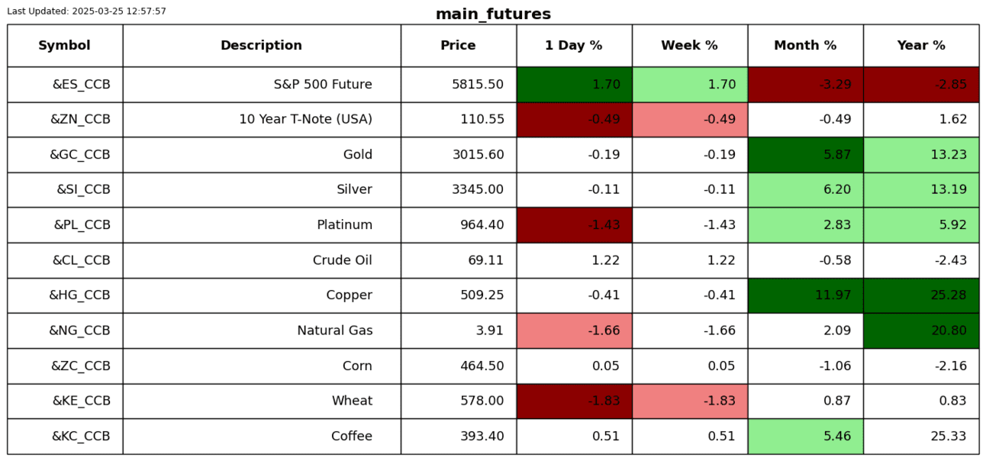Screen dimensions: 986x461
Task: Select the Price column header
Action: tap(458, 46)
